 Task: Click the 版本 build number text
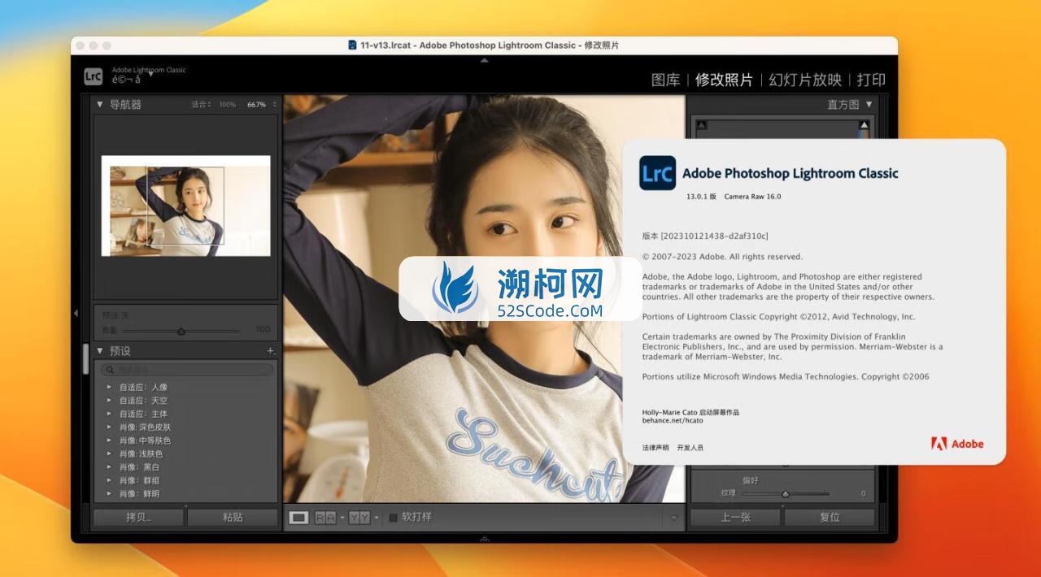click(x=705, y=236)
